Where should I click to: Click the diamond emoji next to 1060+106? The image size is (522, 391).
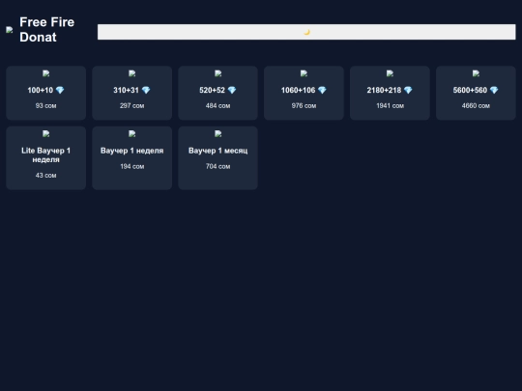pos(322,90)
